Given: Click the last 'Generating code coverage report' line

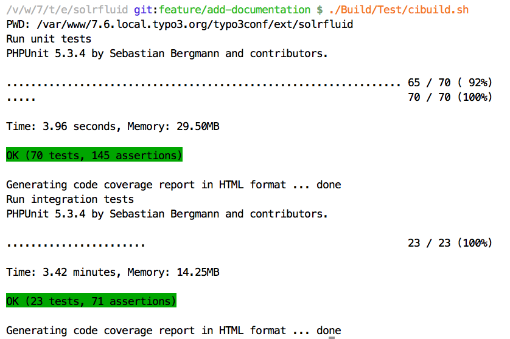Looking at the screenshot, I should [x=173, y=330].
